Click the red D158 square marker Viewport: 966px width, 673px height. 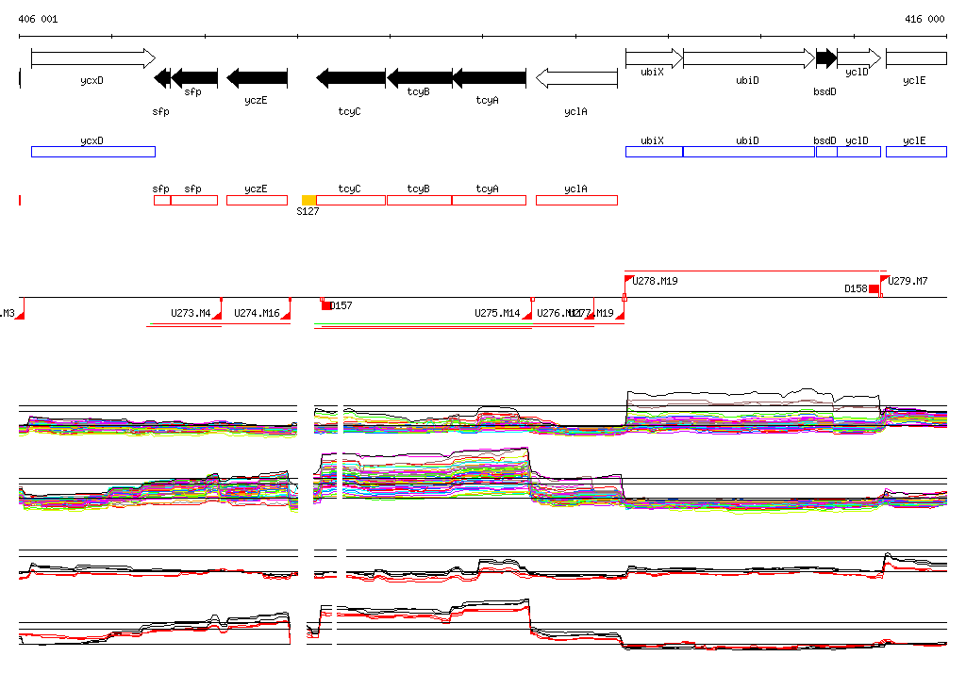[874, 288]
